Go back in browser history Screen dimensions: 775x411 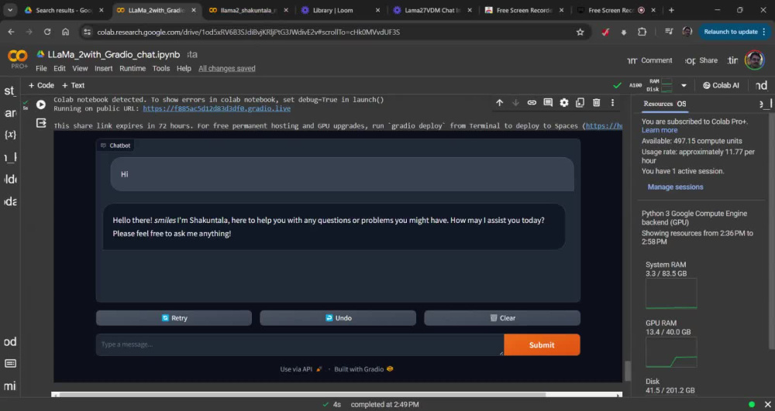point(11,32)
